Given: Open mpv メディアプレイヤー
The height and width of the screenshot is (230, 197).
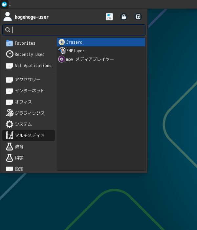Looking at the screenshot, I should (90, 59).
